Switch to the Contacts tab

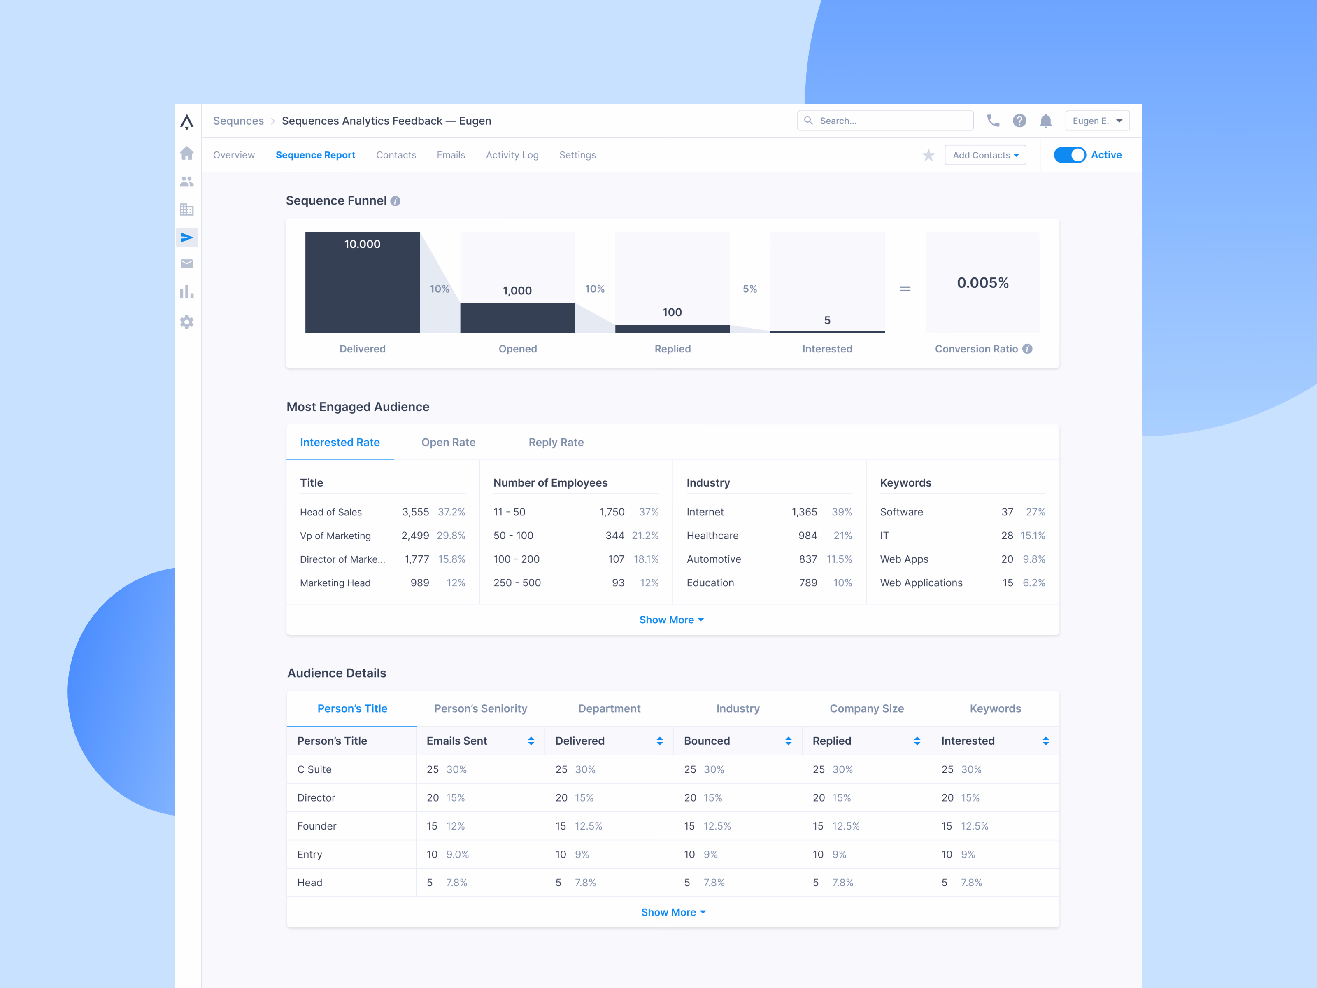point(396,155)
